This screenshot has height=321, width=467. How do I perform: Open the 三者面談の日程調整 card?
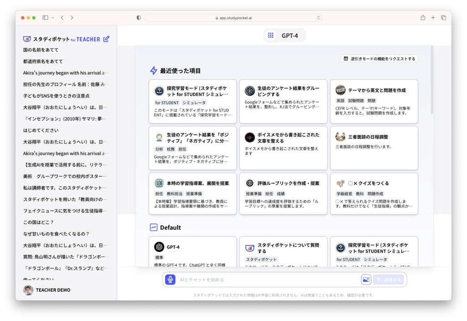click(374, 148)
